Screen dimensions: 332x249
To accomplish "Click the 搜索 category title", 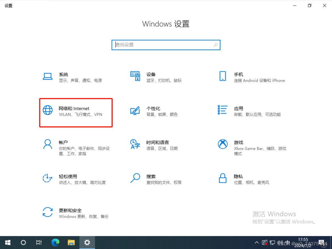I will tap(151, 176).
